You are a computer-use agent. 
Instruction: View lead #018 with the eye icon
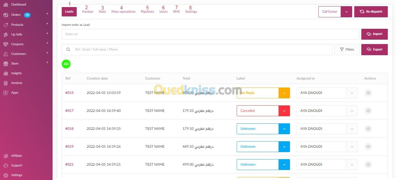click(x=368, y=129)
